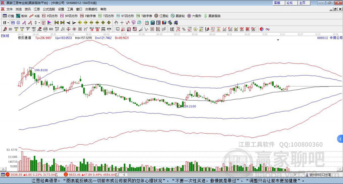Click the red target circle tool
343x184 pixels.
[68, 29]
